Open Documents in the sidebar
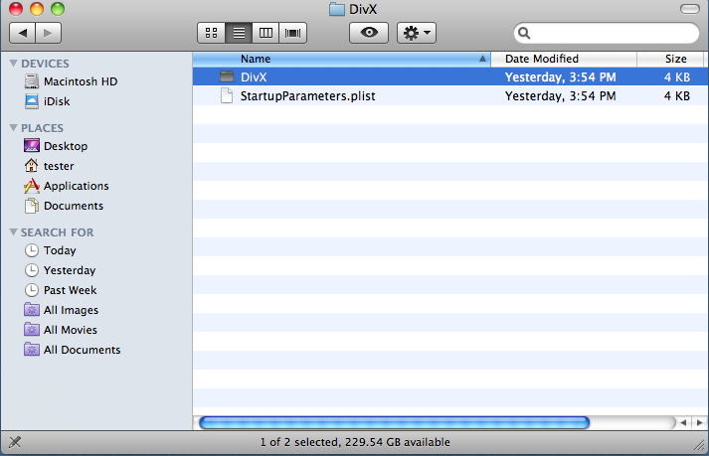This screenshot has height=456, width=709. tap(74, 206)
